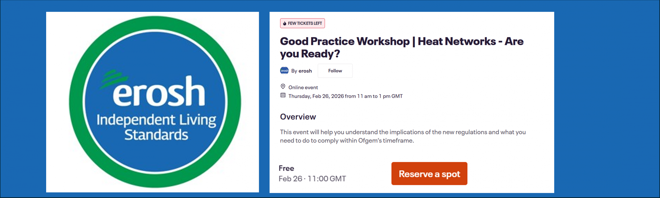Open the erosh organizer profile link

point(305,71)
